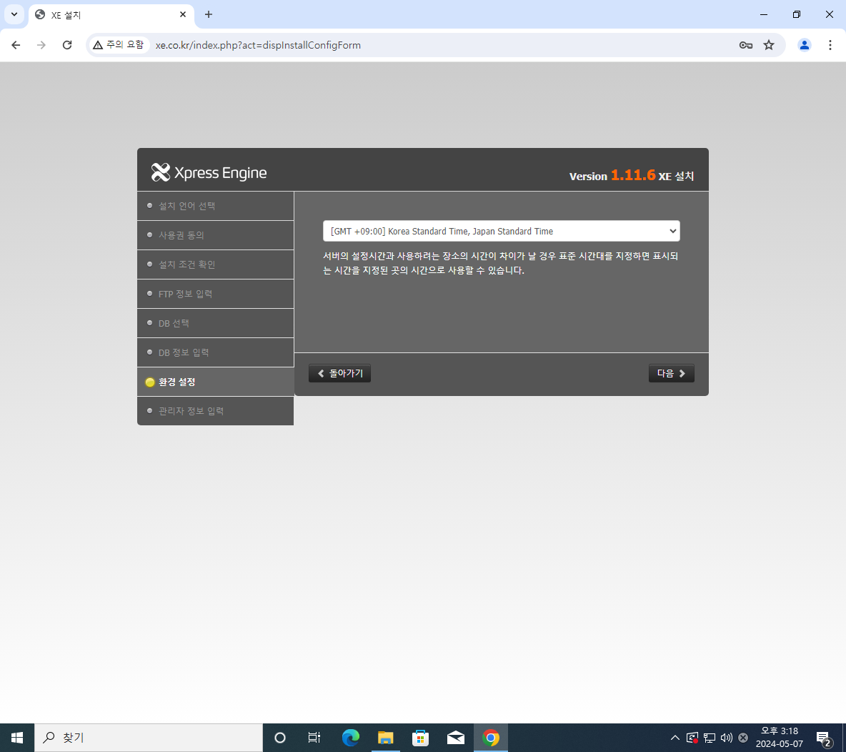Click the Chrome taskbar icon
The height and width of the screenshot is (752, 846).
click(x=490, y=738)
